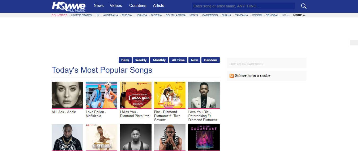Open the UNITED STATES country link

(x=81, y=15)
